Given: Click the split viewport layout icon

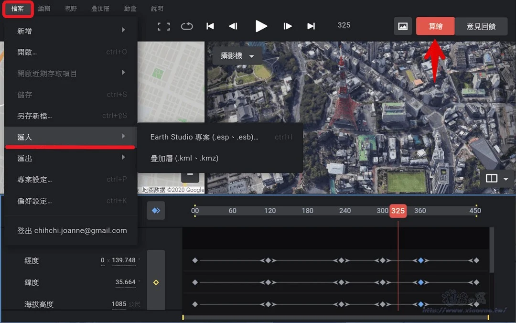Looking at the screenshot, I should click(x=491, y=178).
